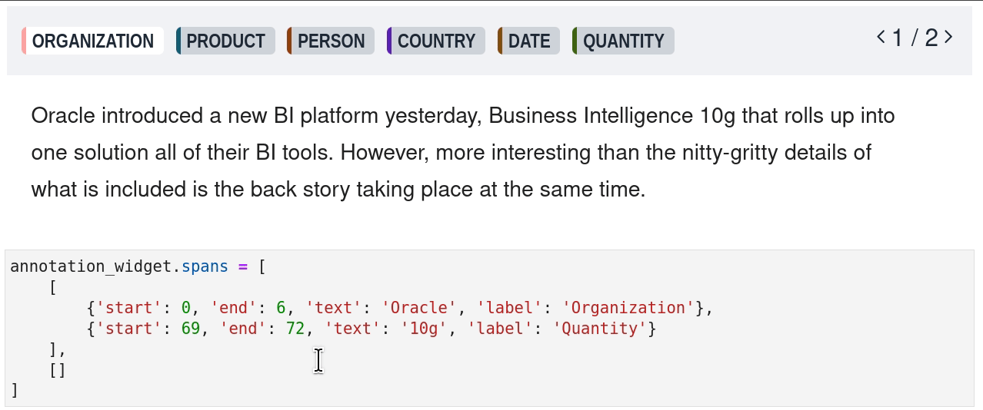Activate the QUANTITY label tag

pos(623,41)
